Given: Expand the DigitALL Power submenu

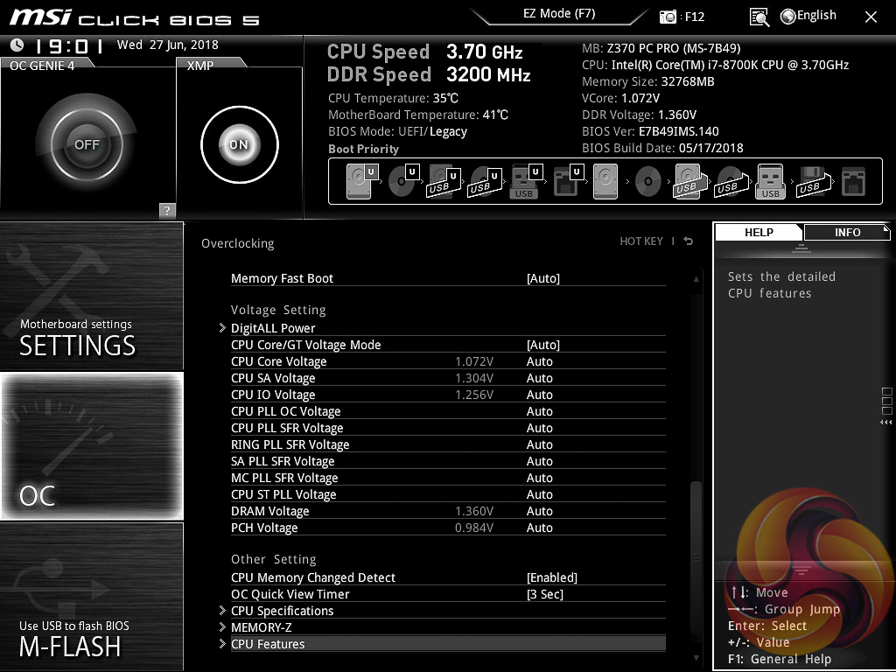Looking at the screenshot, I should click(273, 328).
